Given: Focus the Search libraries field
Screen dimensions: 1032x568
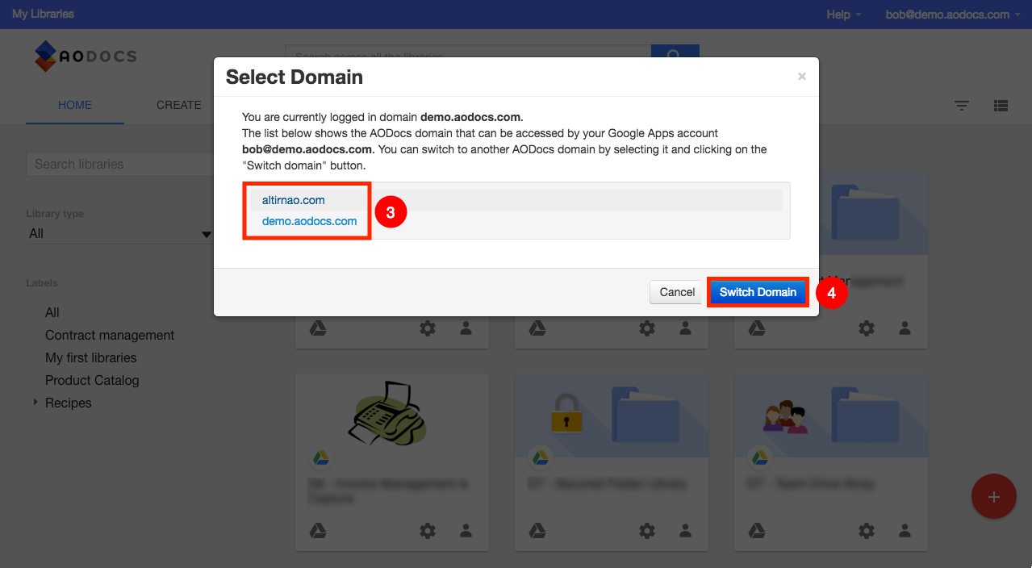Looking at the screenshot, I should pos(119,164).
